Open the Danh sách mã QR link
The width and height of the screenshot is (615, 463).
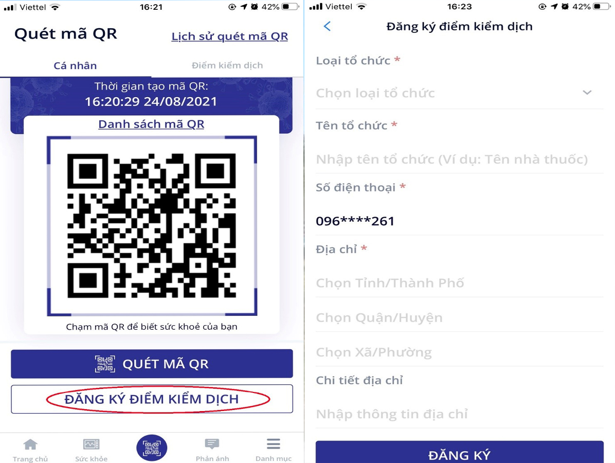point(151,124)
